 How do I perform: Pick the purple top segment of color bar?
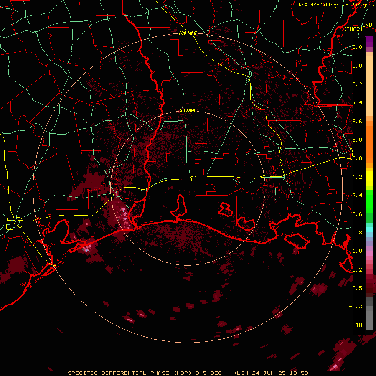[369, 42]
